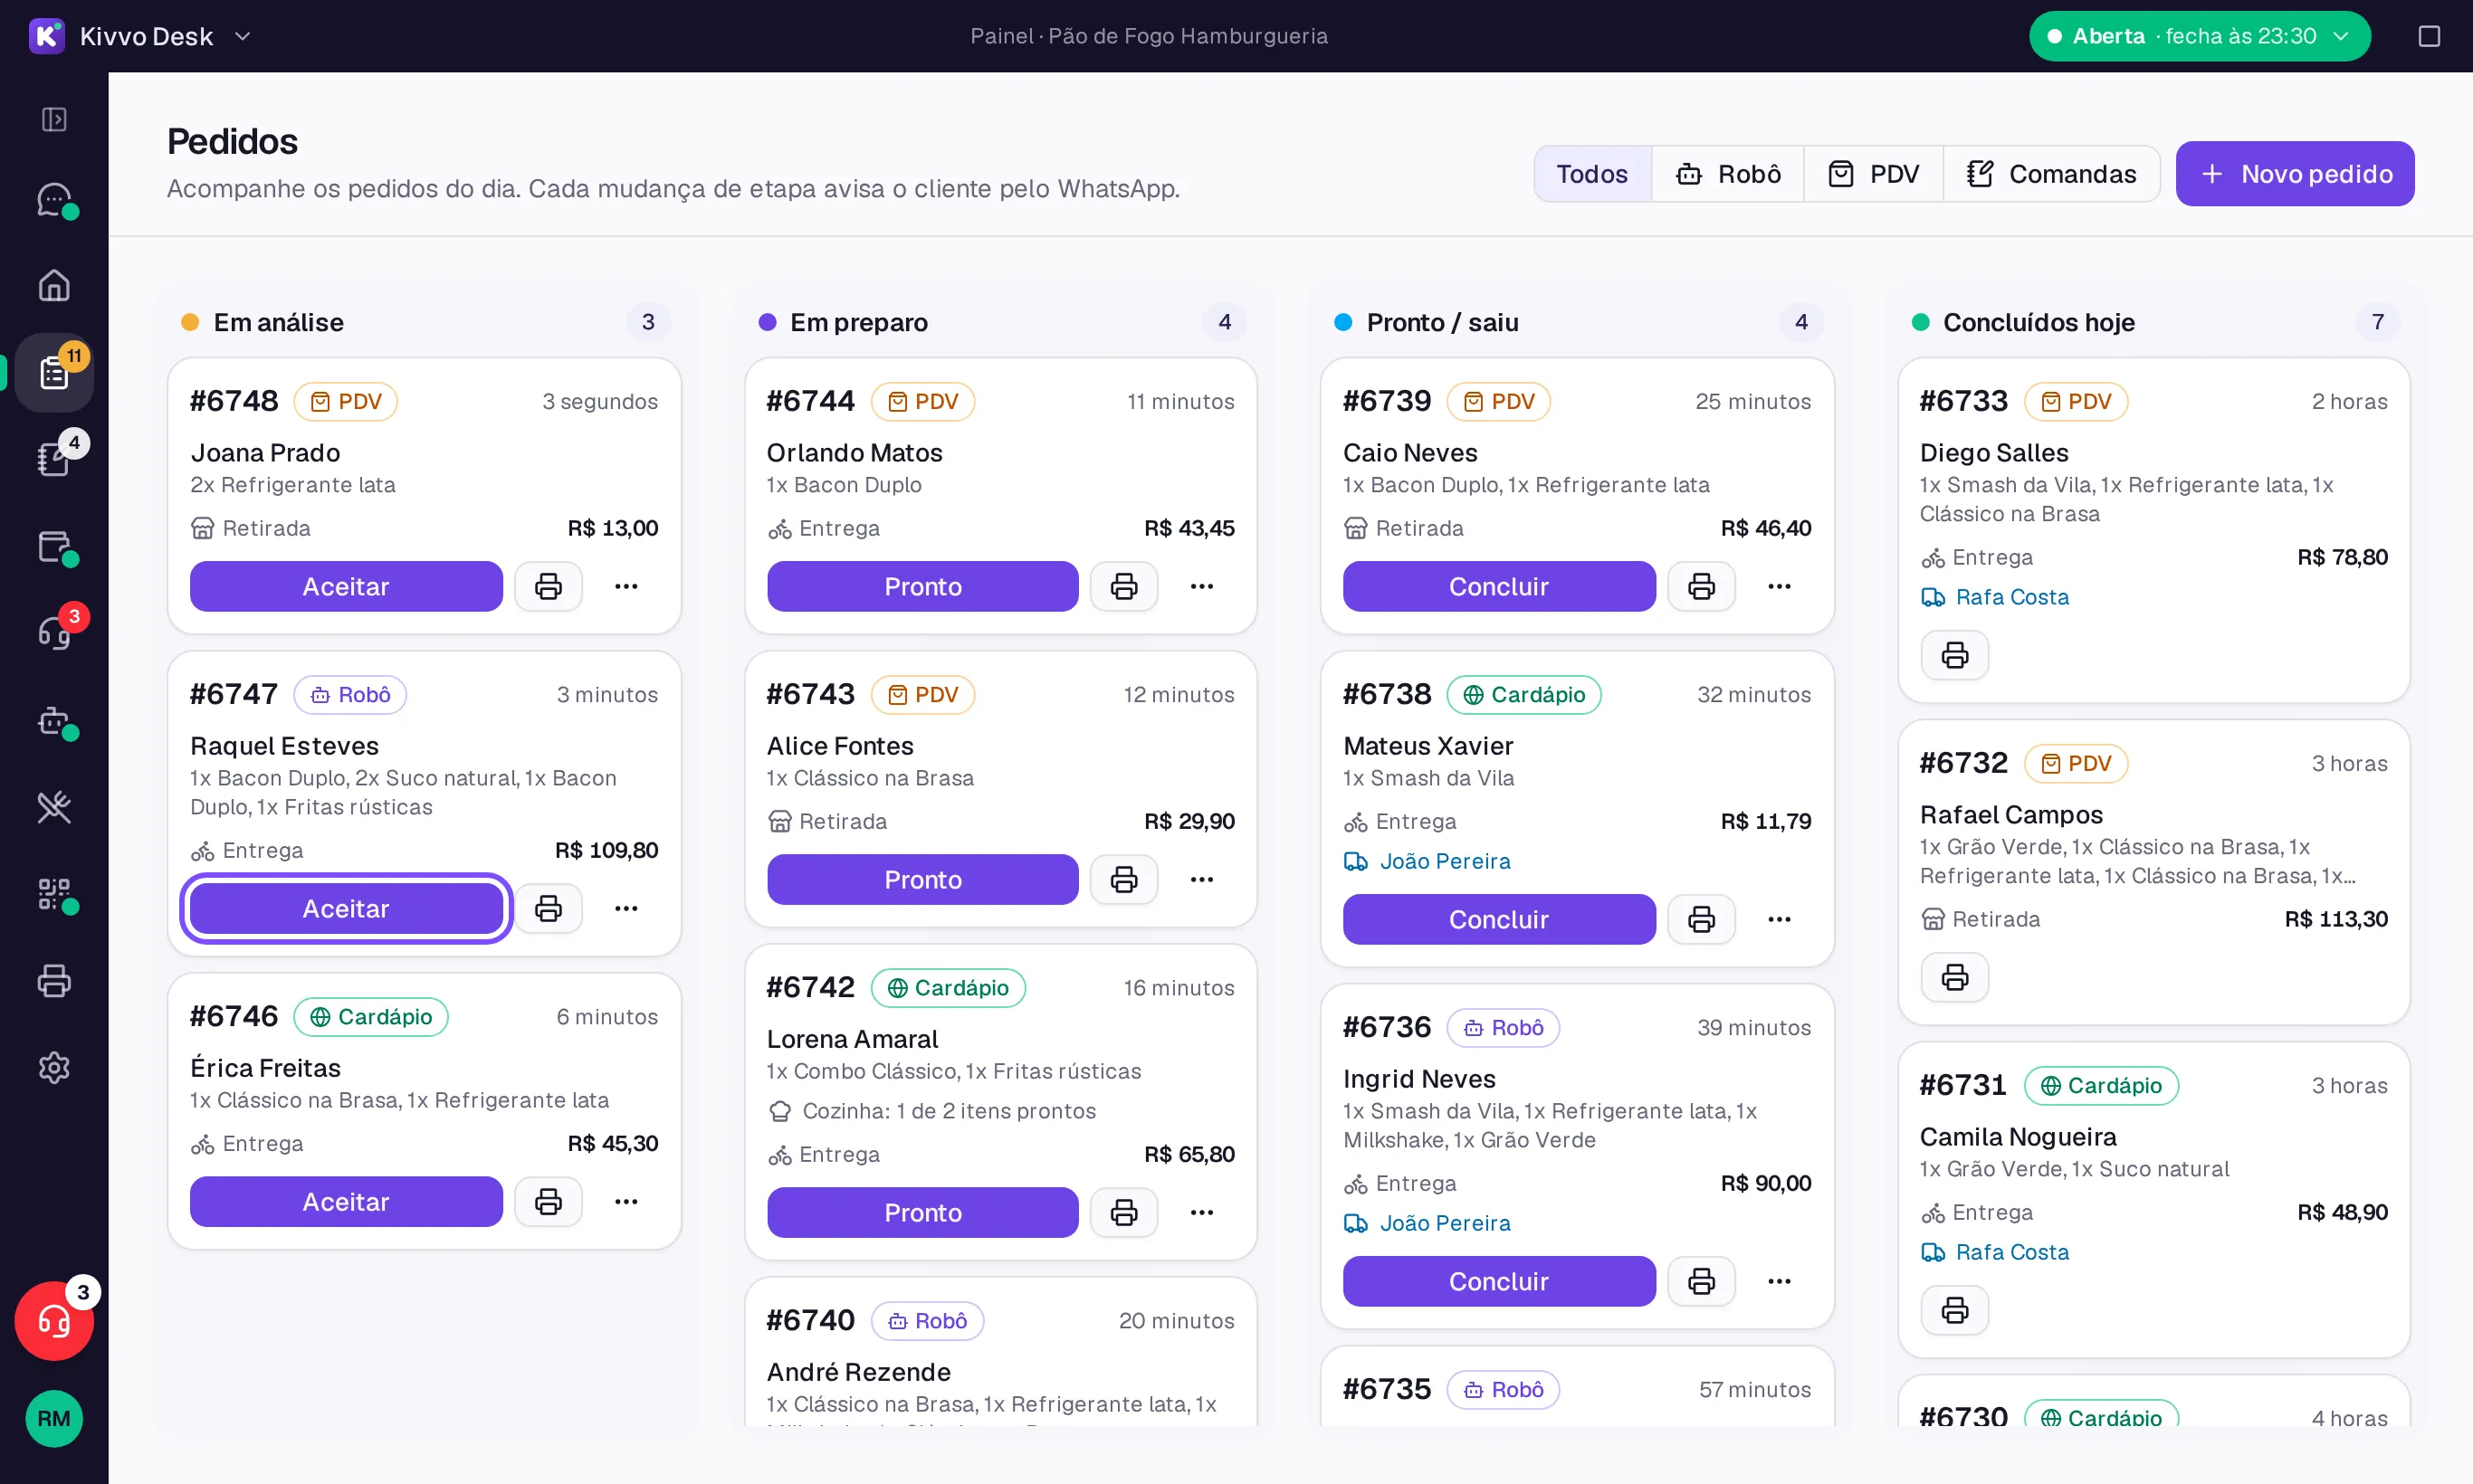Open the headset support icon with badge 3
Viewport: 2473px width, 1484px height.
tap(54, 633)
